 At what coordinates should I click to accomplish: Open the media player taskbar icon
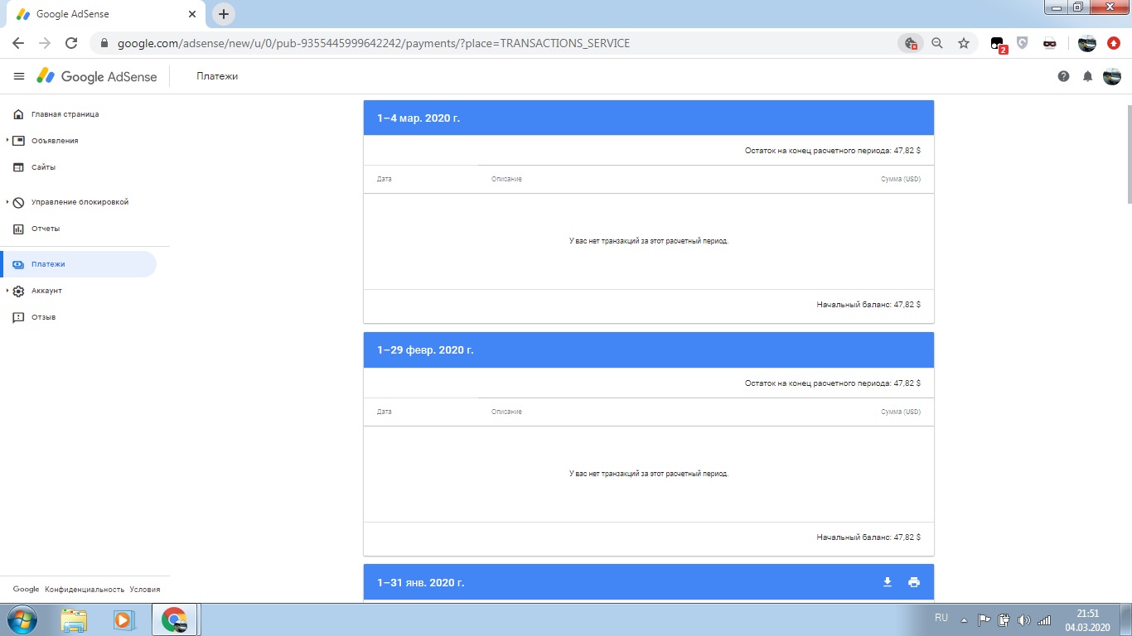click(x=123, y=619)
